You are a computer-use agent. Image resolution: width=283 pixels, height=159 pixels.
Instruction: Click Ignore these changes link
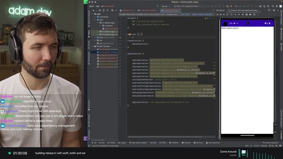pyautogui.click(x=202, y=14)
